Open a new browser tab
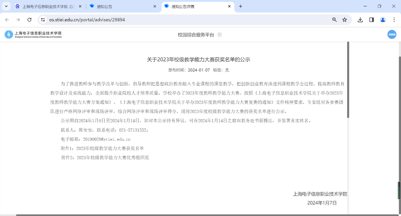Screen dimensions: 401x216 [240, 6]
